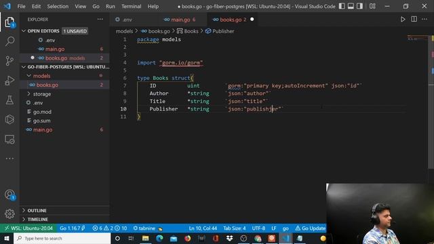Screen dimensions: 434x244
Task: Click models breadcrumb segment
Action: coord(124,31)
